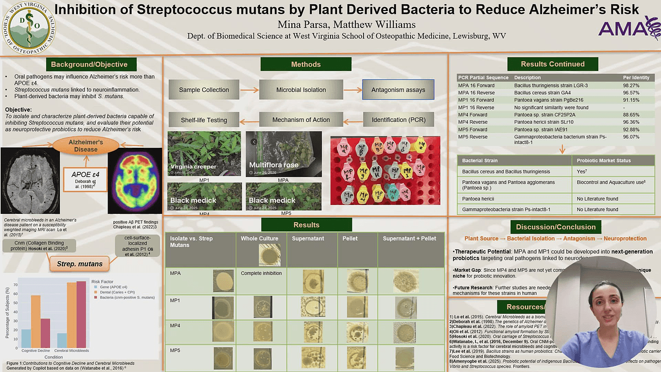
Task: Click the MPA isolate petri dish image
Action: pos(223,281)
